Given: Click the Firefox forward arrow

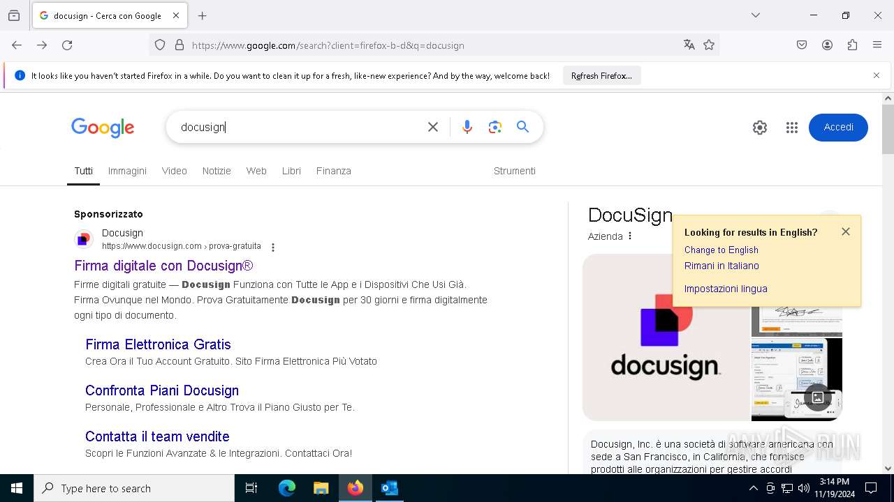Looking at the screenshot, I should pyautogui.click(x=42, y=45).
